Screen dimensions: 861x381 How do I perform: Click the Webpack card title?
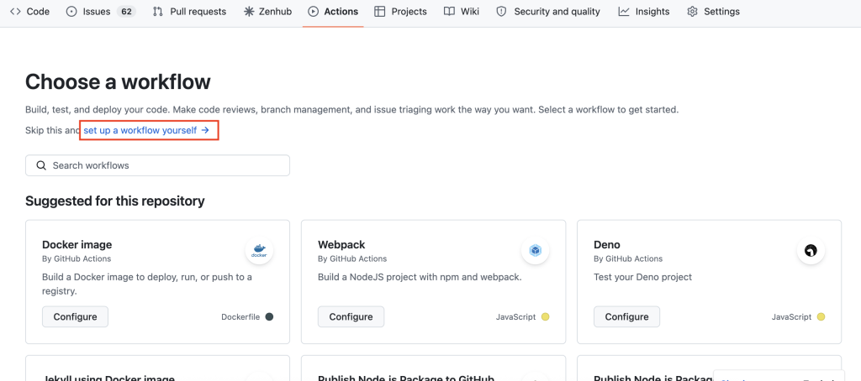pyautogui.click(x=341, y=244)
